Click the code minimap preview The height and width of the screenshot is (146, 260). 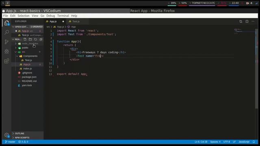(245, 31)
